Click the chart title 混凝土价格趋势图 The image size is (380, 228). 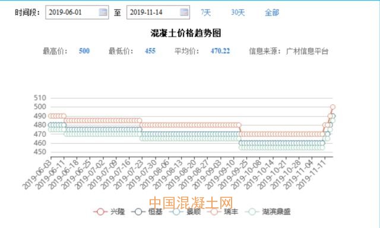pyautogui.click(x=186, y=33)
